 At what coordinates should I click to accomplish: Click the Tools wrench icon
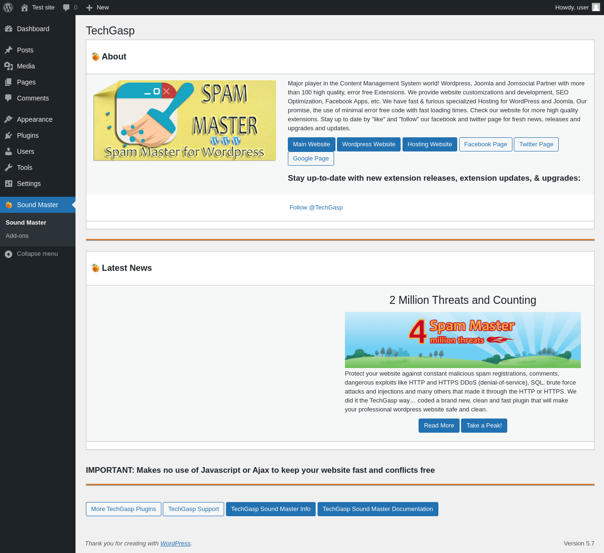coord(8,168)
